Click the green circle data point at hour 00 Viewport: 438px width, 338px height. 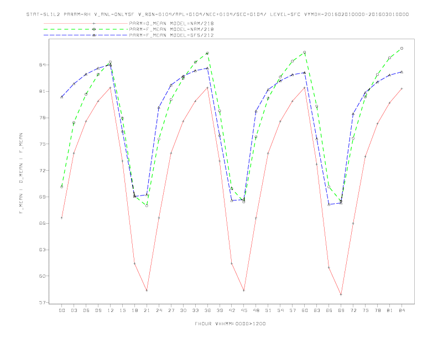tap(62, 187)
